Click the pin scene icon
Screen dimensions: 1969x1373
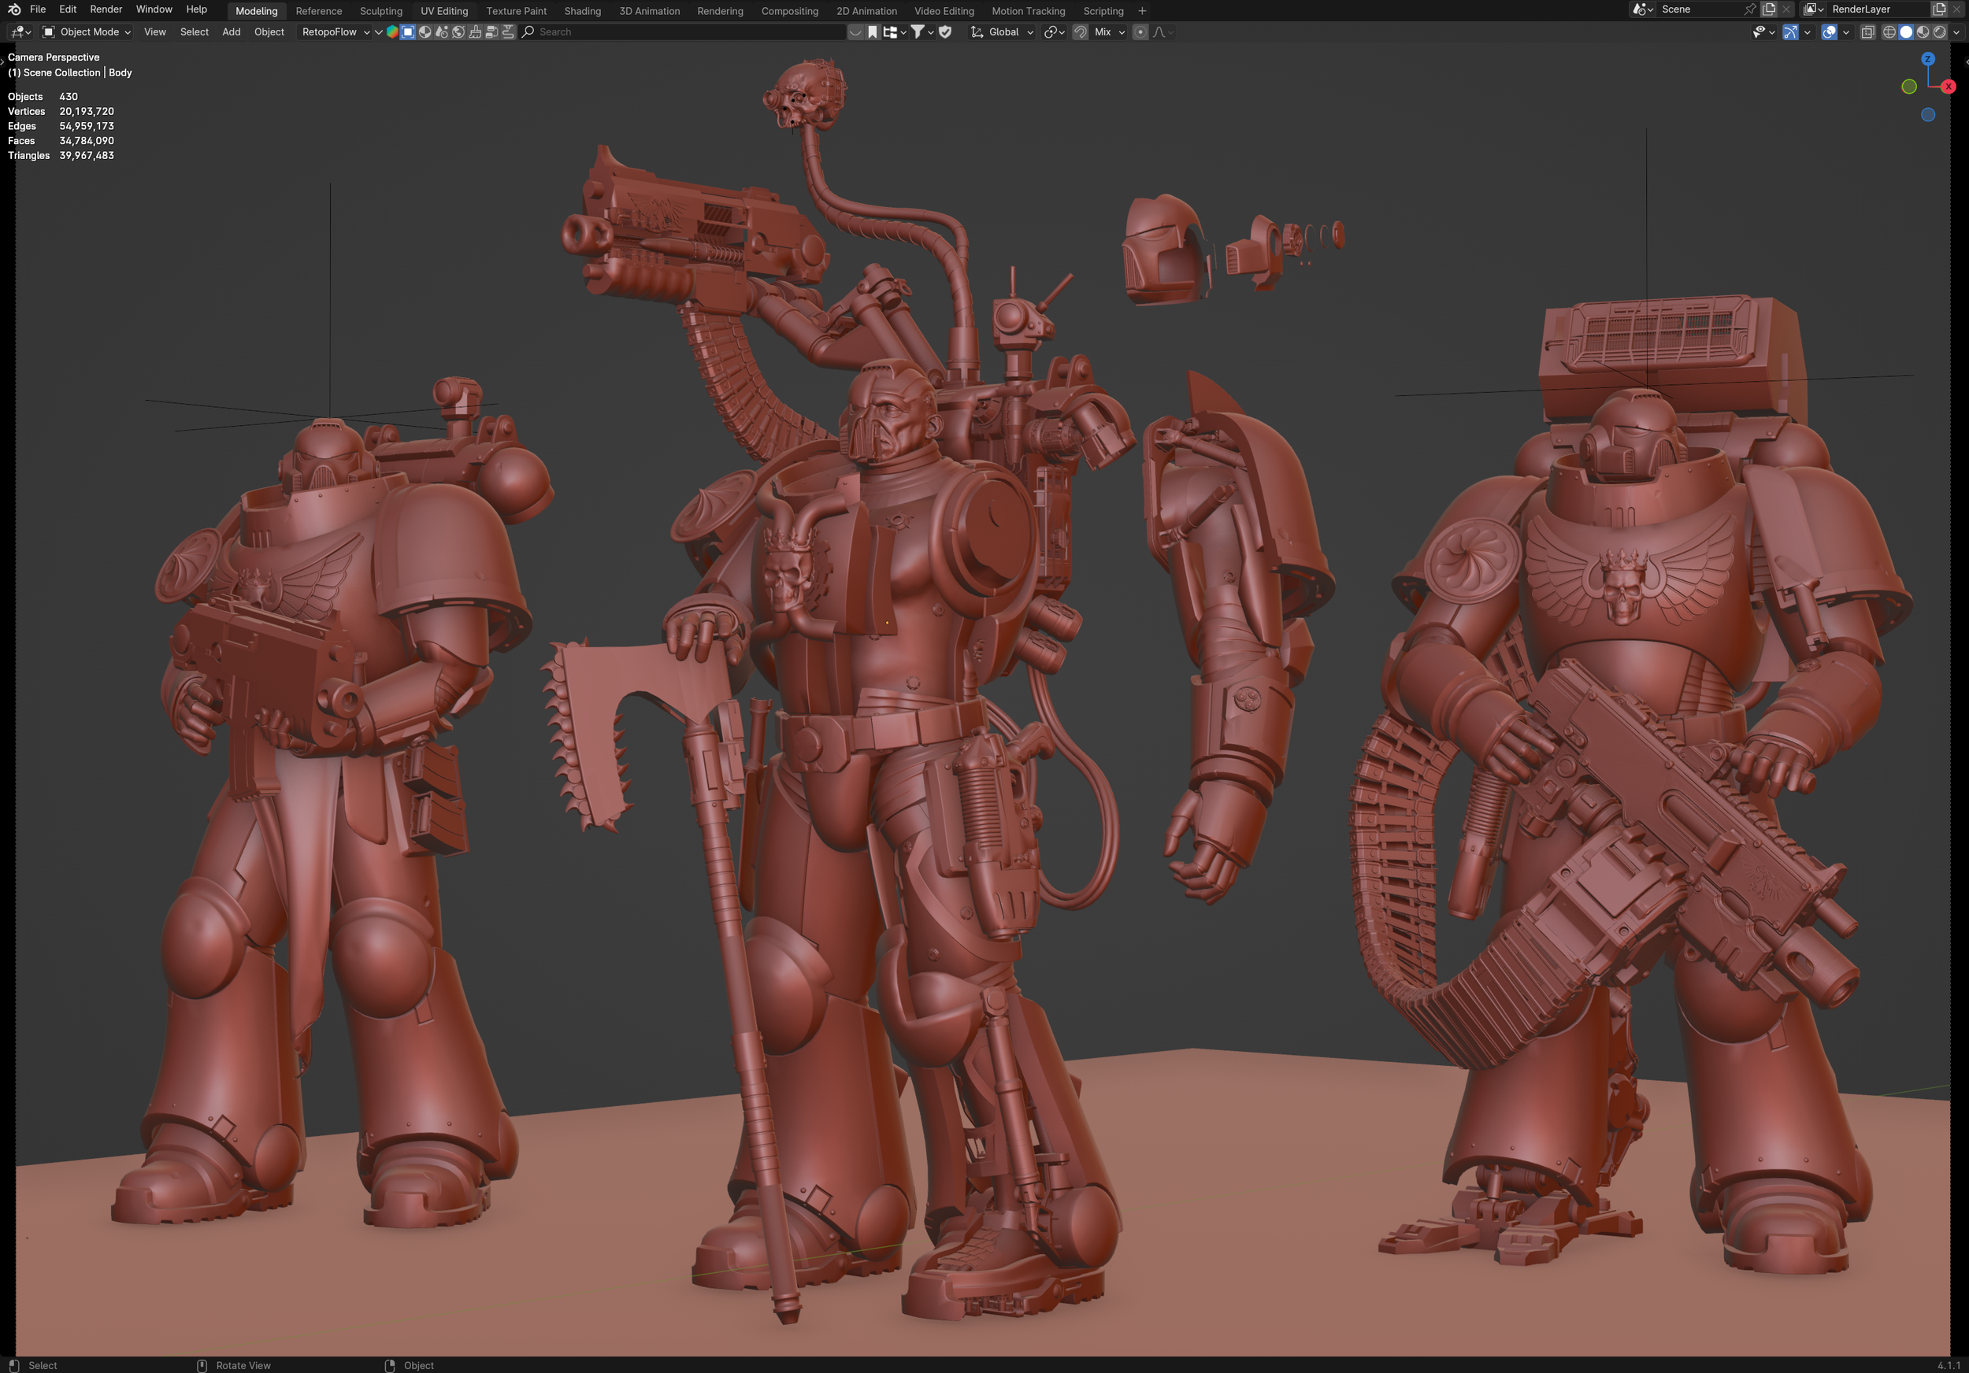pos(1749,9)
